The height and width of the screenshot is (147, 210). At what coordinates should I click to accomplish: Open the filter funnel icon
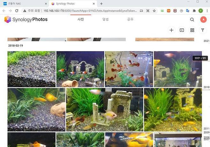[x=203, y=30]
